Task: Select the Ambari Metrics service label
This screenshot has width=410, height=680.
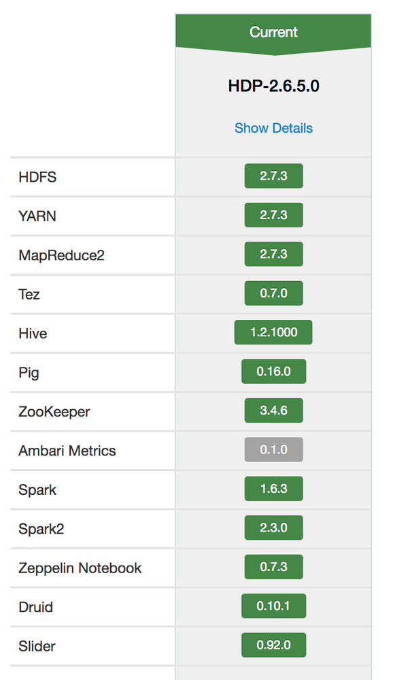Action: tap(67, 451)
